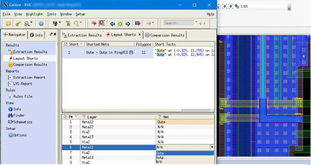Viewport: 311px width, 165px height.
Task: Click the down-arrow grid icon in layout window
Action: click(x=231, y=6)
